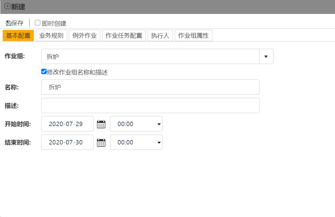The height and width of the screenshot is (217, 335).
Task: Select the 执行人 tab
Action: tap(160, 35)
